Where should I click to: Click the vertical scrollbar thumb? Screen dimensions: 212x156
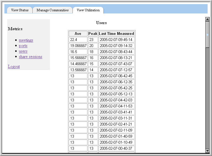click(x=207, y=34)
